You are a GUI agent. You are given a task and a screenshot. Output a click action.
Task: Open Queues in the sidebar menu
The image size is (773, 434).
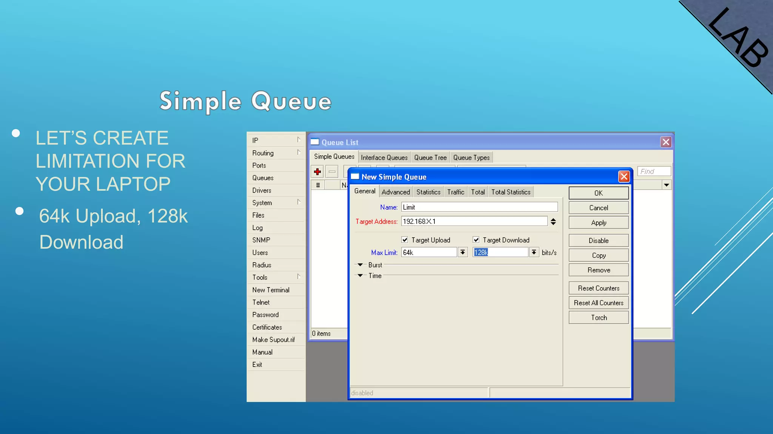[x=263, y=178]
